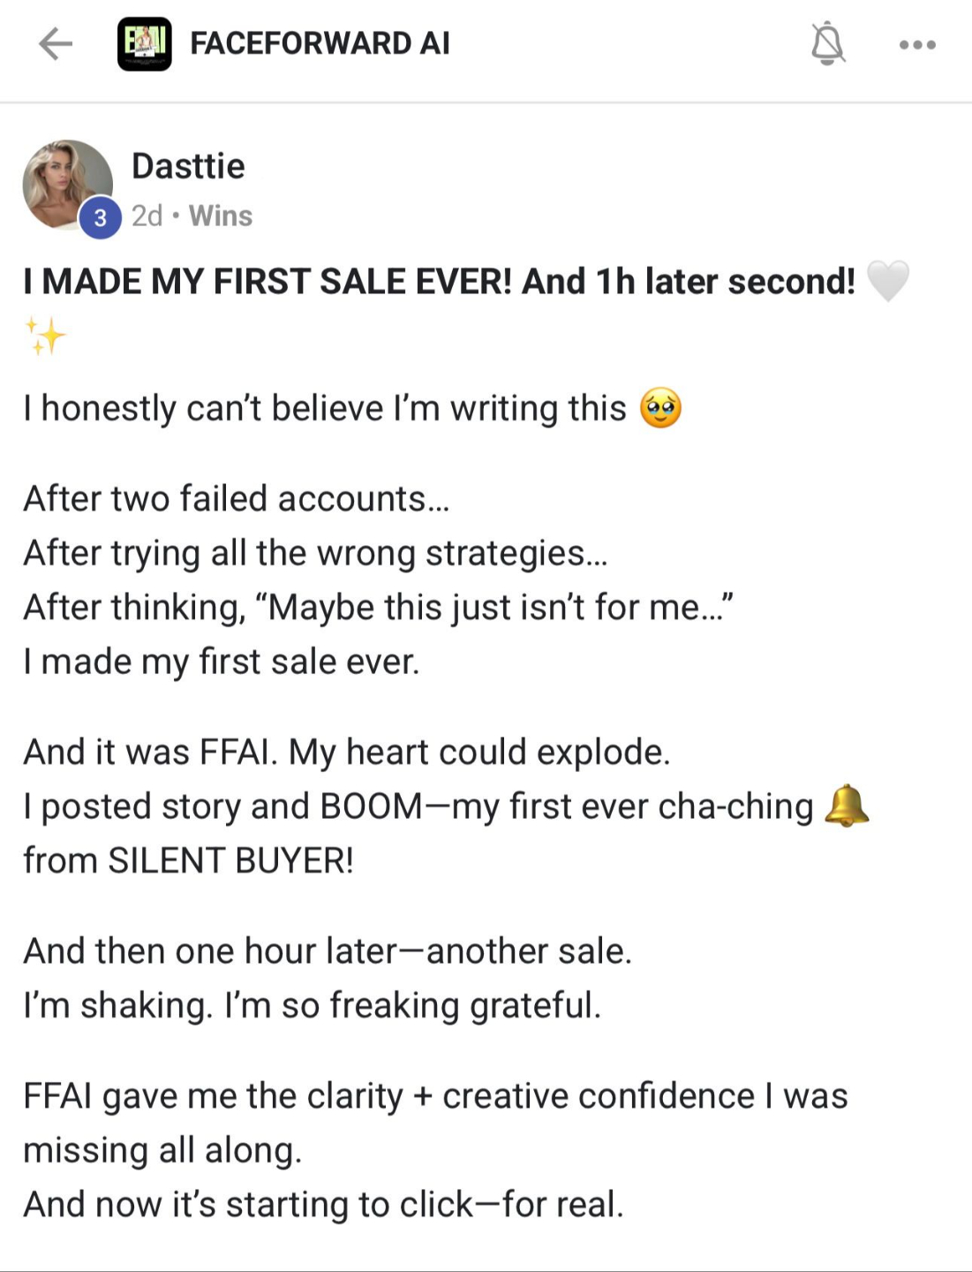972x1272 pixels.
Task: Tap the 2d post timestamp
Action: pos(147,216)
